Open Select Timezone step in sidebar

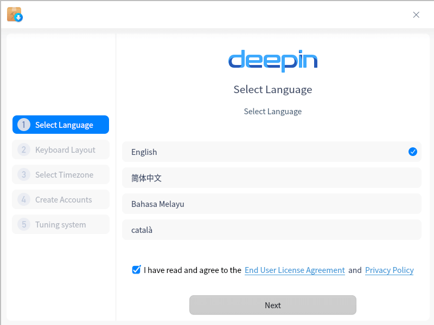tap(61, 174)
